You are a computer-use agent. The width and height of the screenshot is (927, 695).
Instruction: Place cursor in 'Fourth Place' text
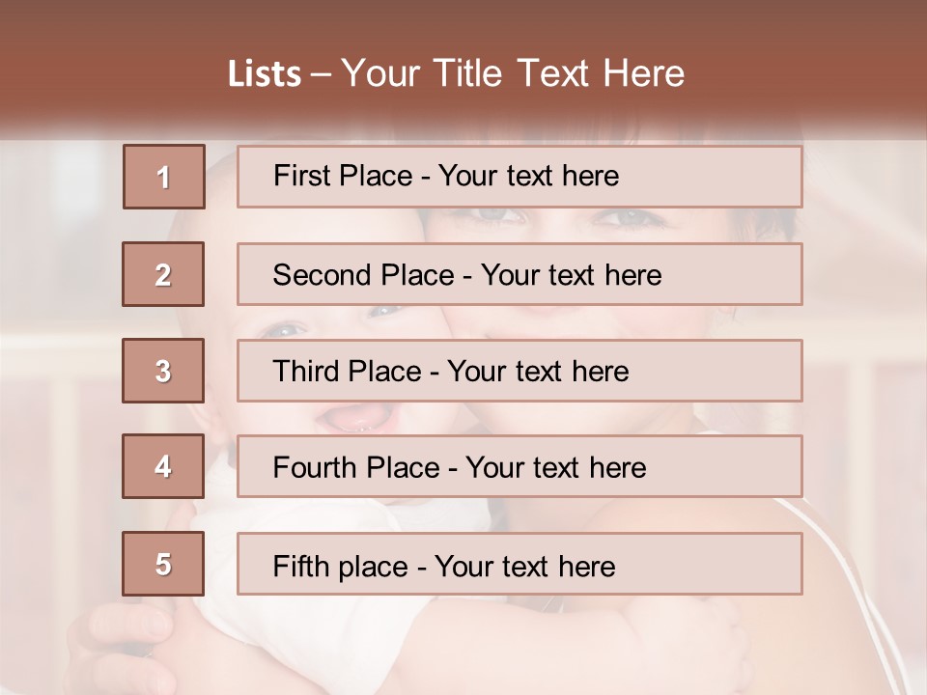[x=459, y=468]
